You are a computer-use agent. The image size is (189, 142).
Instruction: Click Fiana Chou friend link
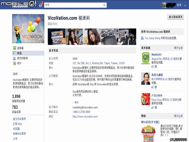[x=157, y=100]
